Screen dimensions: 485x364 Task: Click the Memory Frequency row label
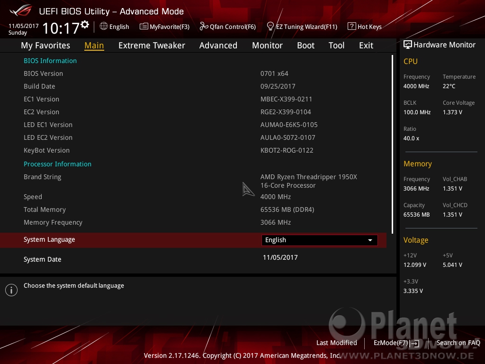click(53, 223)
